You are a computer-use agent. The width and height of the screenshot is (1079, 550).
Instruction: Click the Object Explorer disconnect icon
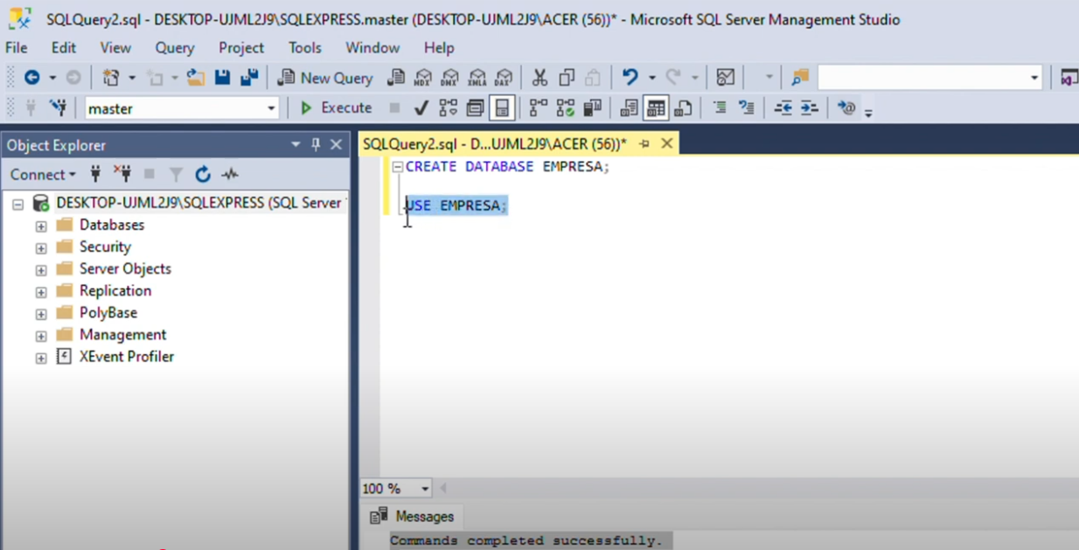point(122,174)
